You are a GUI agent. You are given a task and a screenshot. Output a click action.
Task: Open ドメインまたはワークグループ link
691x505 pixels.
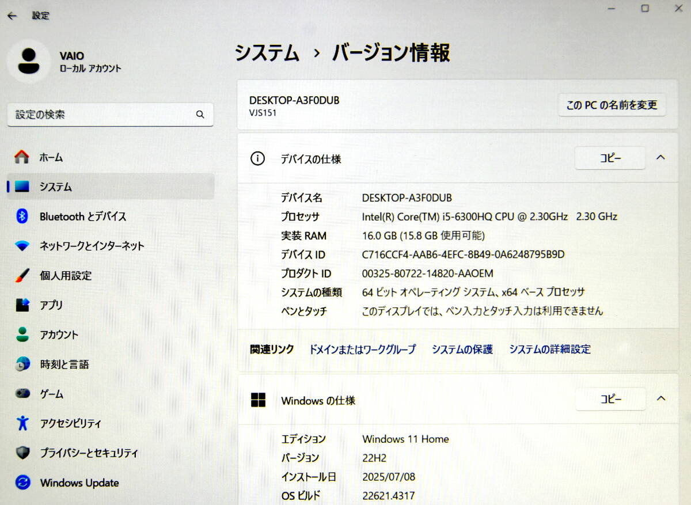pos(362,349)
